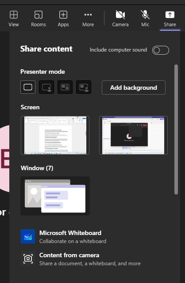
Task: Click the 'Presenter mode' heading
Action: coord(42,72)
